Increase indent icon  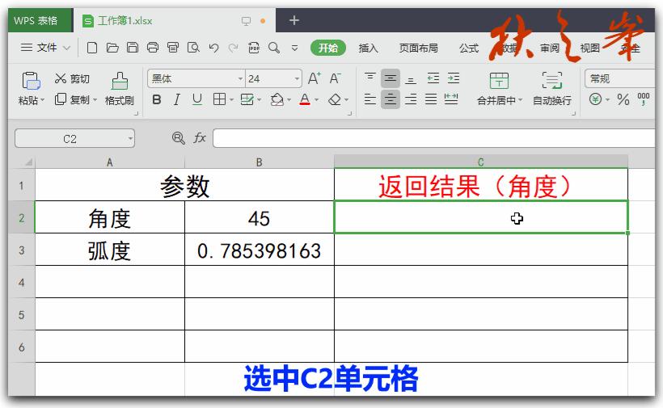pos(454,78)
